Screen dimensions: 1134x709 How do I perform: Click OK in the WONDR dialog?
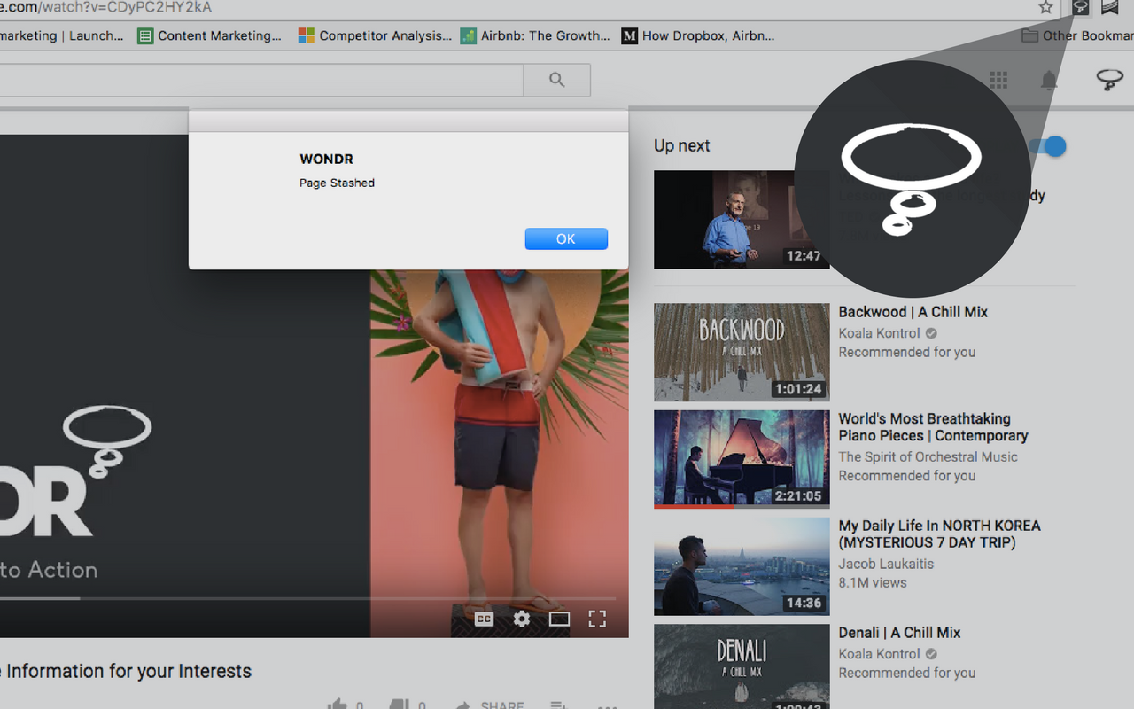click(566, 238)
